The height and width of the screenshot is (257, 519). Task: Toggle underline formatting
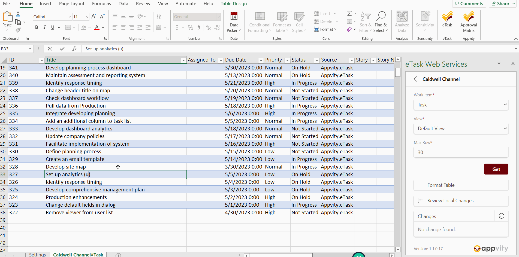tap(53, 27)
